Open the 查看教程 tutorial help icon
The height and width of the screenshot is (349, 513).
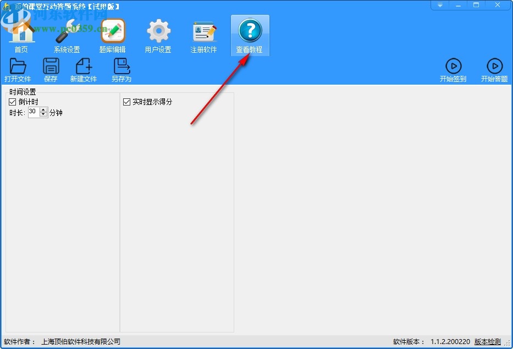[250, 35]
